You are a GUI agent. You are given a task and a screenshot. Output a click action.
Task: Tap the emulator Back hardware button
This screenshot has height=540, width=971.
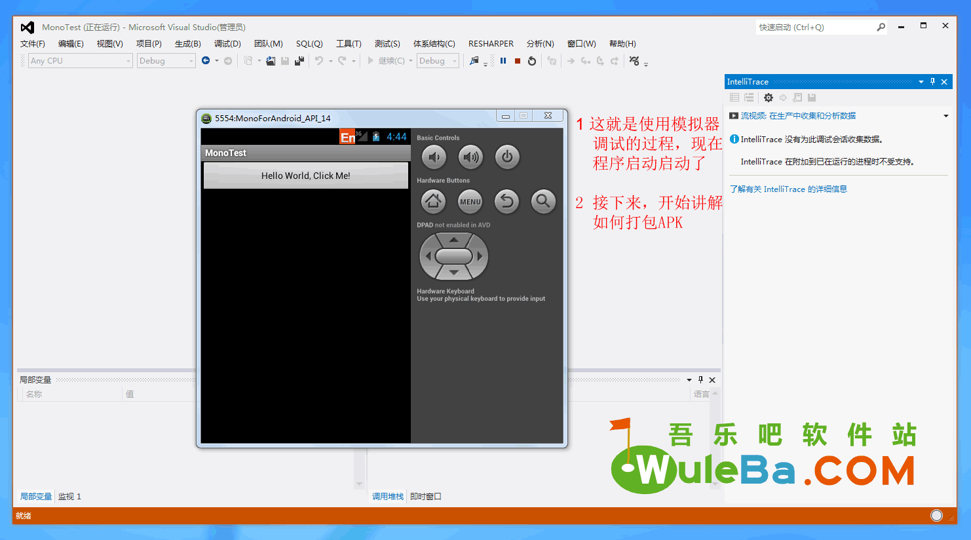[x=506, y=202]
